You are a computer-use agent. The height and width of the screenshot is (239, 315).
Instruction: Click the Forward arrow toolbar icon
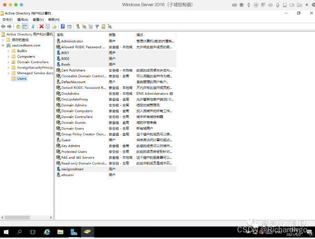pyautogui.click(x=9, y=26)
